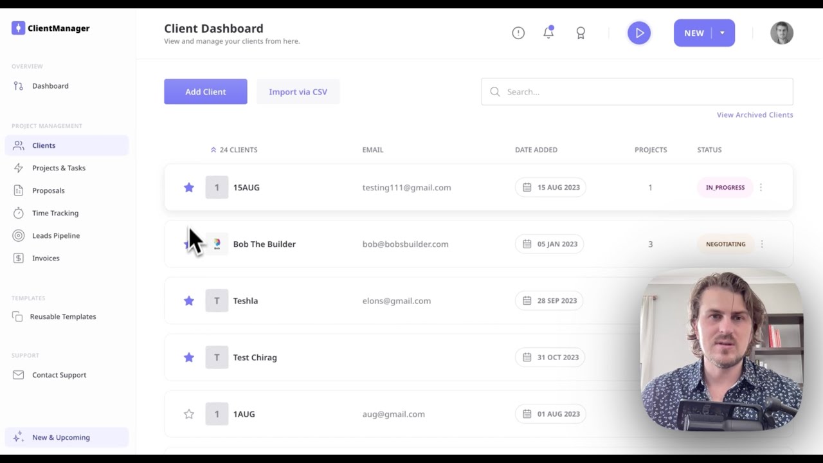Click the NEGOTIATING status badge
Viewport: 823px width, 463px height.
pyautogui.click(x=725, y=244)
